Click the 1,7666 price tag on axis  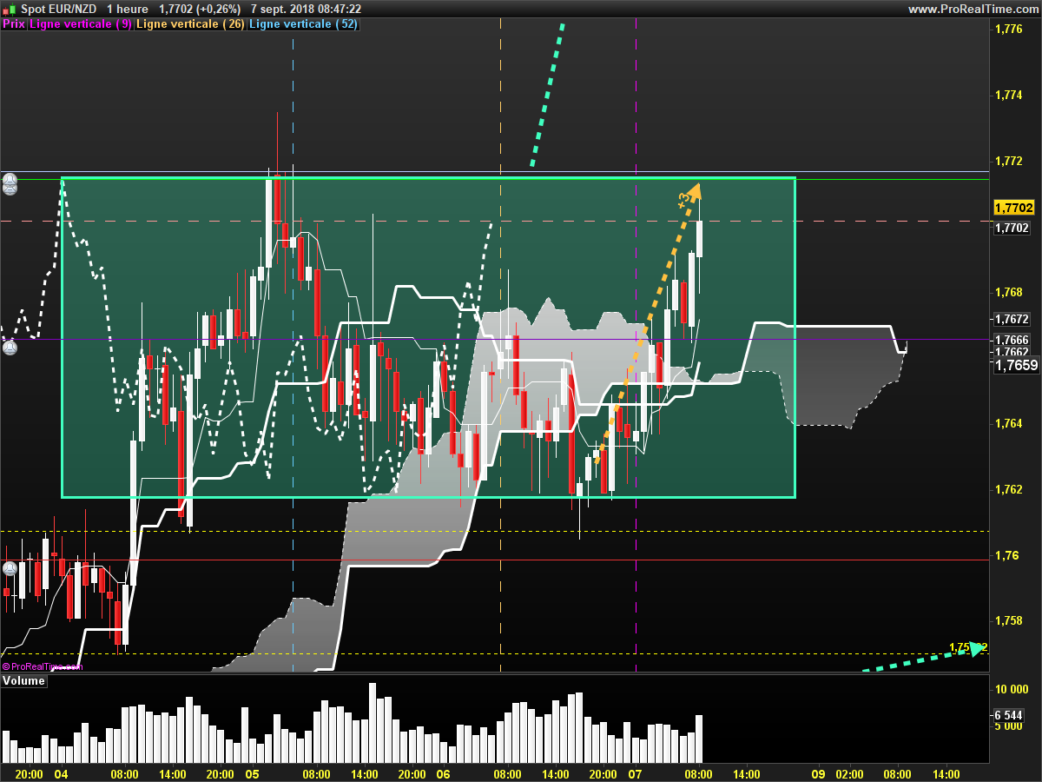[1012, 339]
